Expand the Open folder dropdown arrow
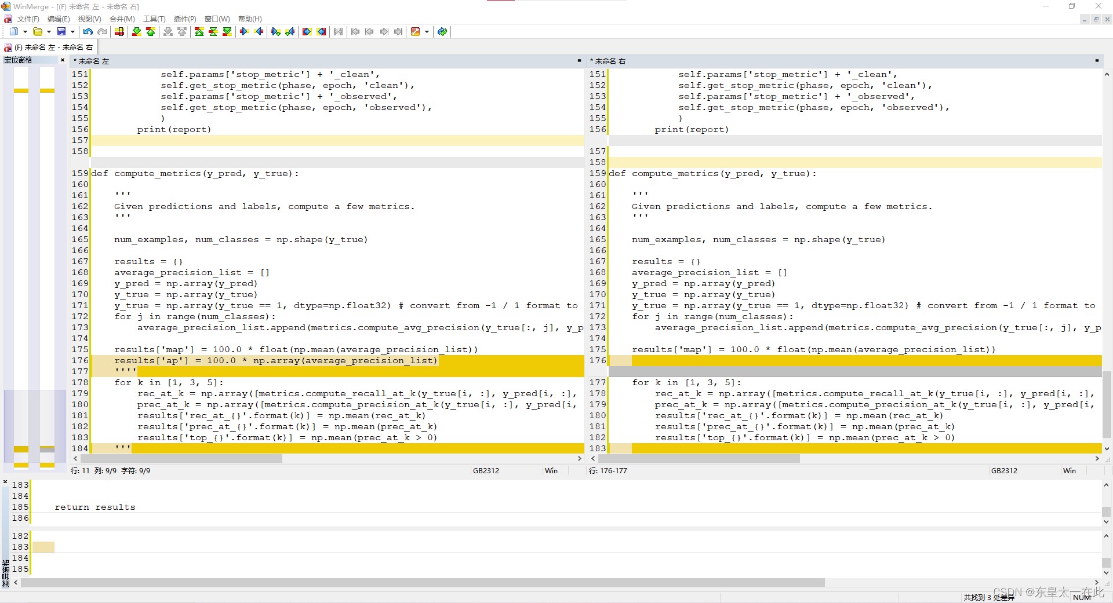This screenshot has width=1113, height=603. click(x=49, y=32)
